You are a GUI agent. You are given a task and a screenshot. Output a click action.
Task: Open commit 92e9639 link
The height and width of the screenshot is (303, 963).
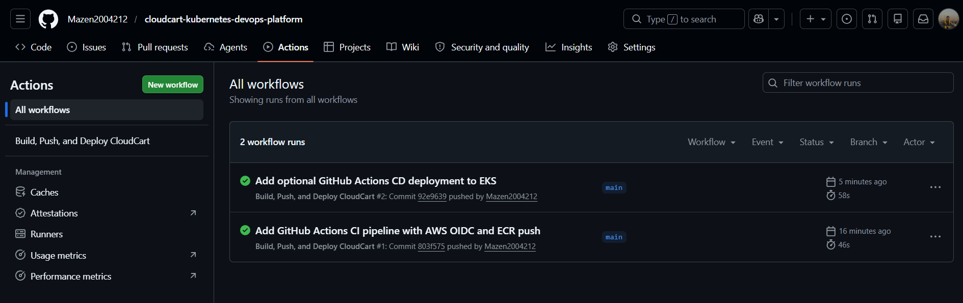point(432,197)
